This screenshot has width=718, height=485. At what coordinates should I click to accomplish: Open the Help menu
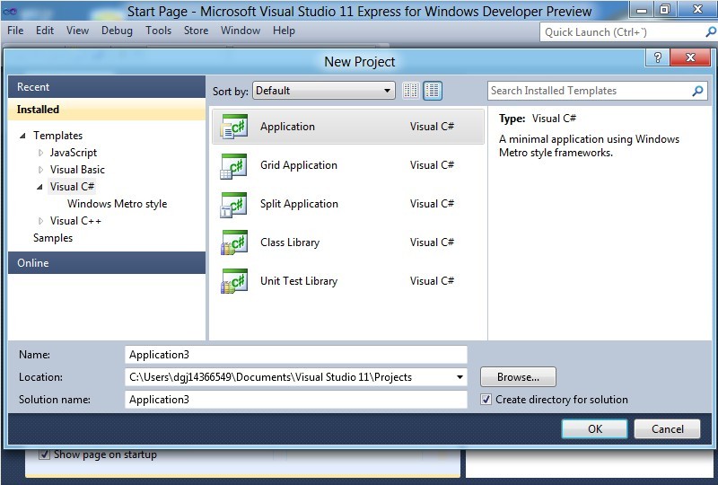click(284, 31)
